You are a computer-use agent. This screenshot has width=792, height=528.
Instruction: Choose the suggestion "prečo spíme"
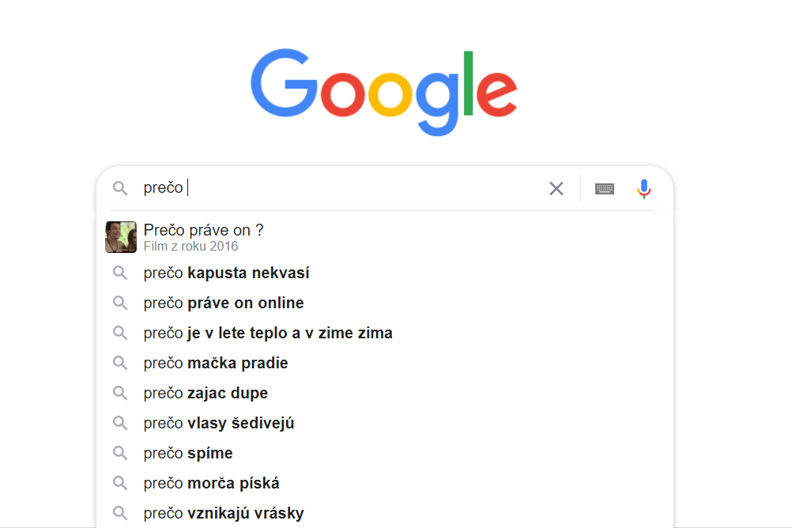click(x=385, y=453)
